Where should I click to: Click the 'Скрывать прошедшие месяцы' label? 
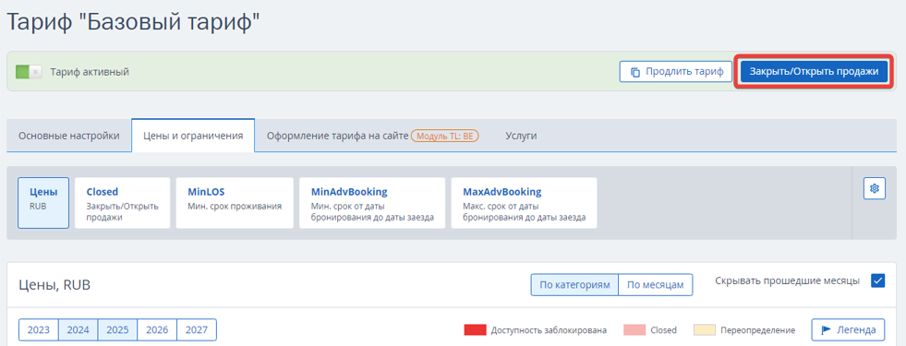[x=788, y=280]
